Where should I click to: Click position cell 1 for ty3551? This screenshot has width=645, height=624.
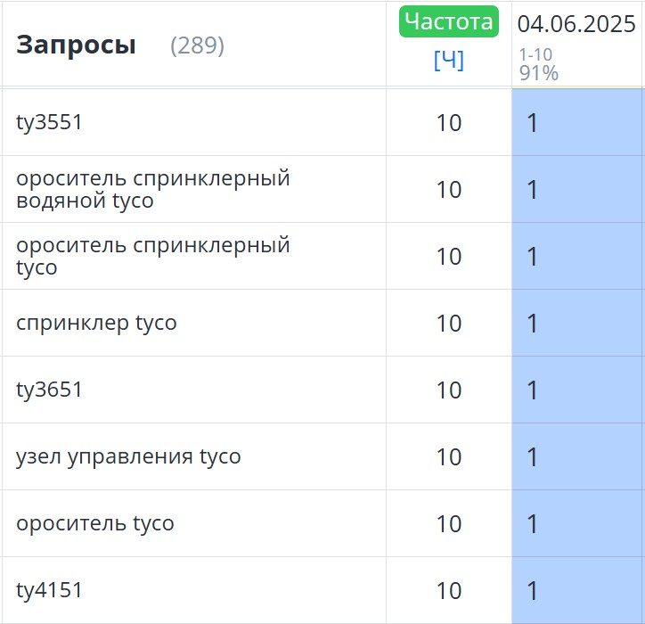coord(576,122)
